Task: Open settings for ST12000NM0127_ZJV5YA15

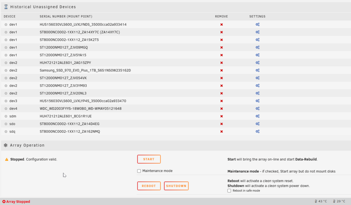Action: pos(257,55)
